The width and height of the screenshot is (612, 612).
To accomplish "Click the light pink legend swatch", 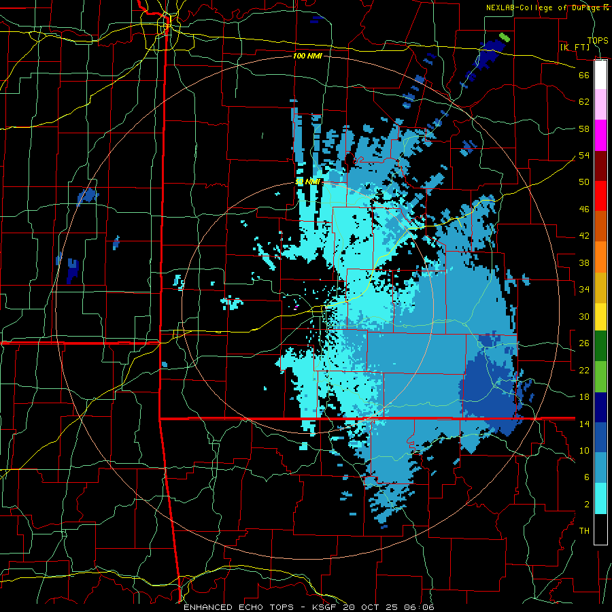I will click(600, 105).
